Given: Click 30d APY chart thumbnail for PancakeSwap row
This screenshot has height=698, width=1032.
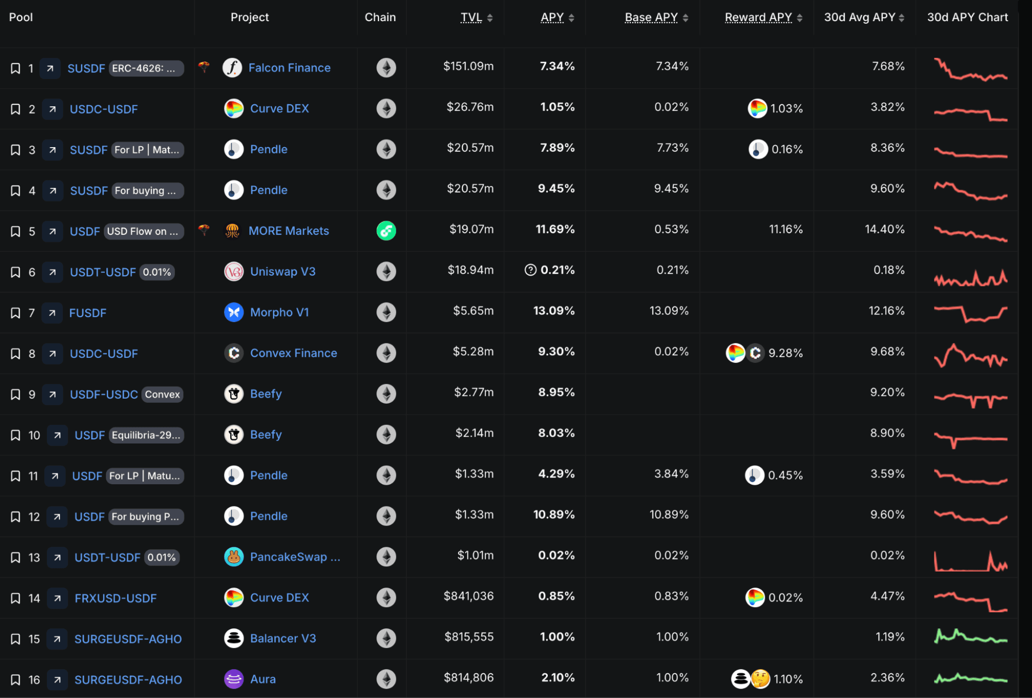Looking at the screenshot, I should [x=971, y=561].
